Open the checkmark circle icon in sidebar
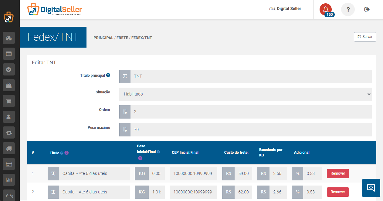This screenshot has width=383, height=201. coord(8,69)
